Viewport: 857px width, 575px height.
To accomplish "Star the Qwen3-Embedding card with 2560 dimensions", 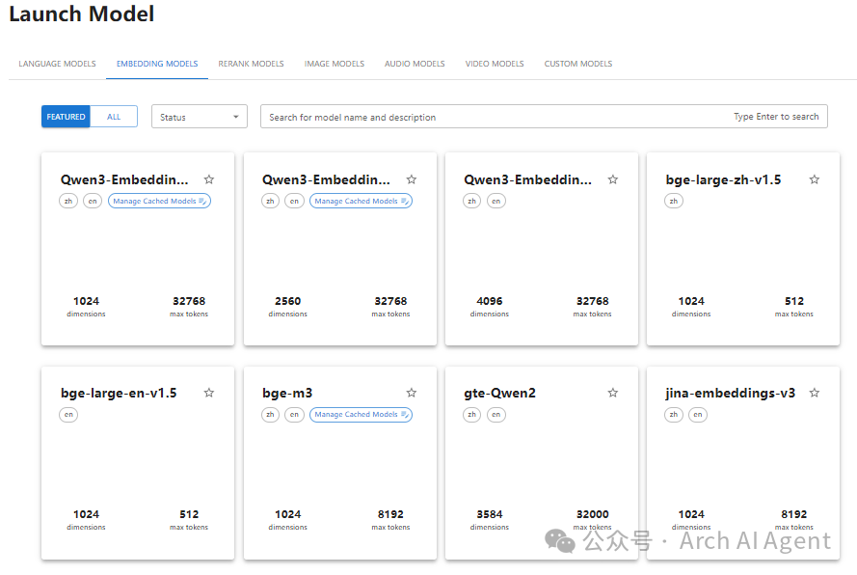I will (412, 179).
